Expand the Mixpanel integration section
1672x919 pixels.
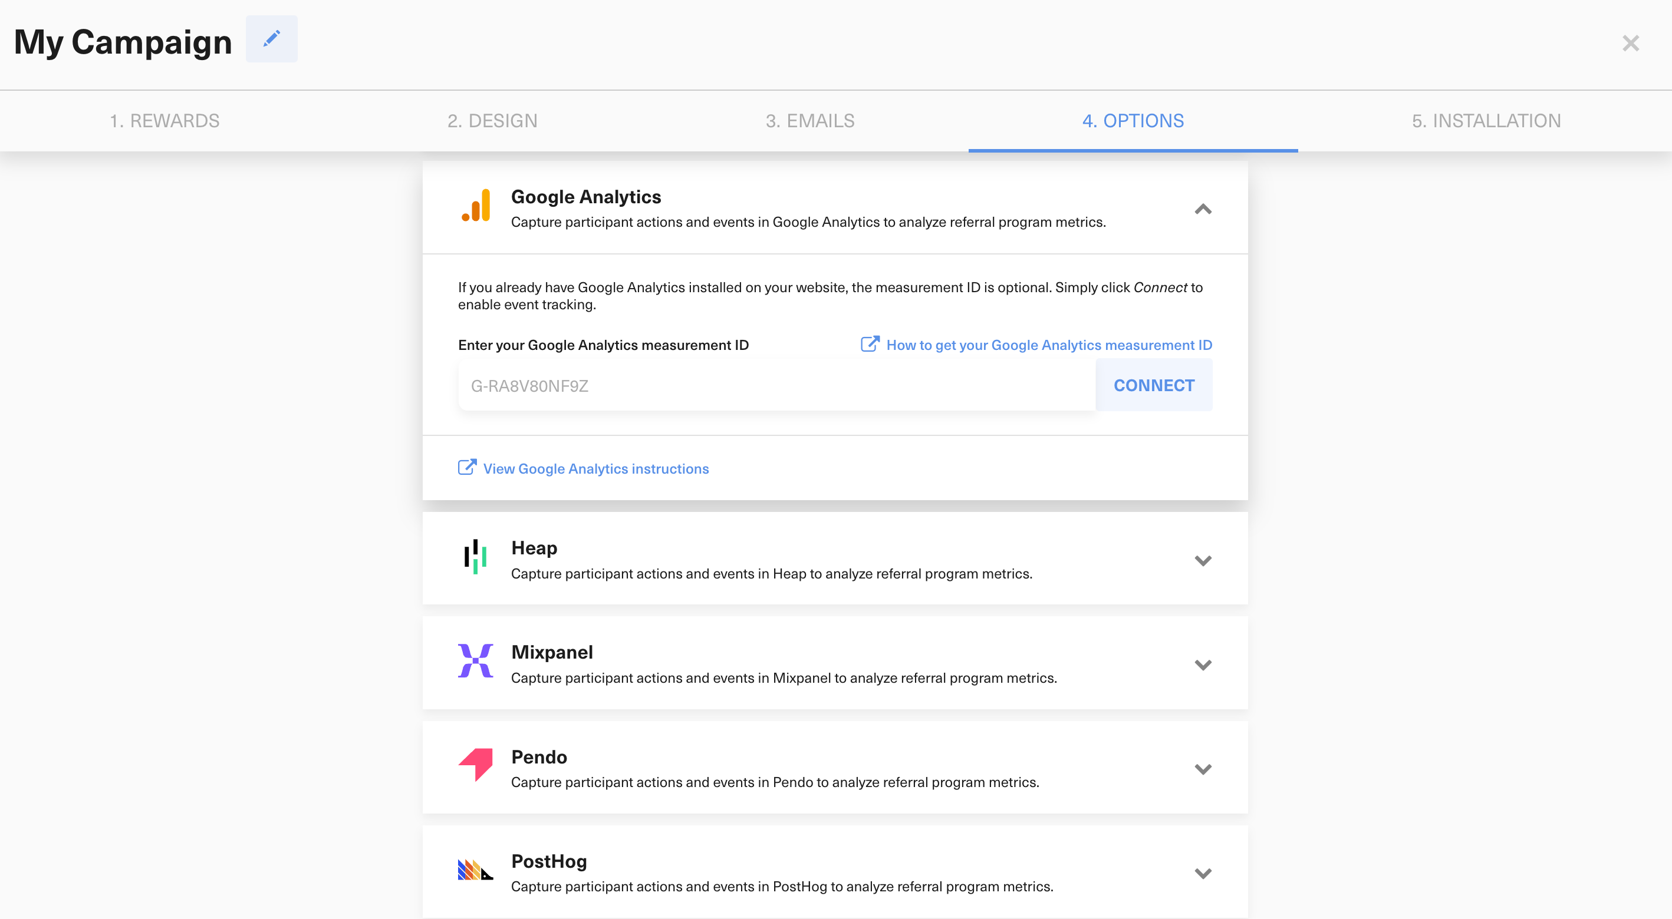click(1203, 665)
